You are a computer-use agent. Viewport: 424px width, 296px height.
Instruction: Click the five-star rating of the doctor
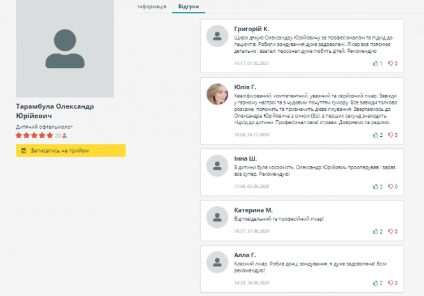(x=34, y=136)
